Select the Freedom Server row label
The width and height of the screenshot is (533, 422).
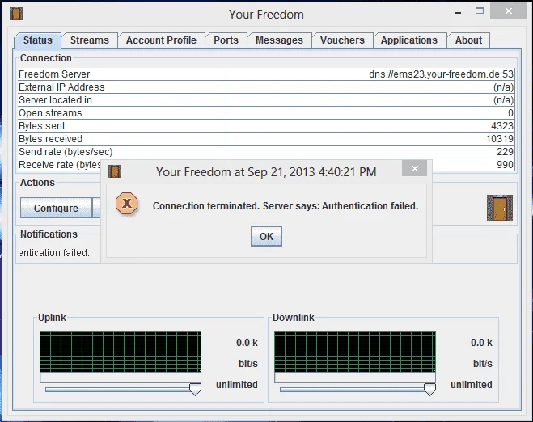click(x=54, y=74)
